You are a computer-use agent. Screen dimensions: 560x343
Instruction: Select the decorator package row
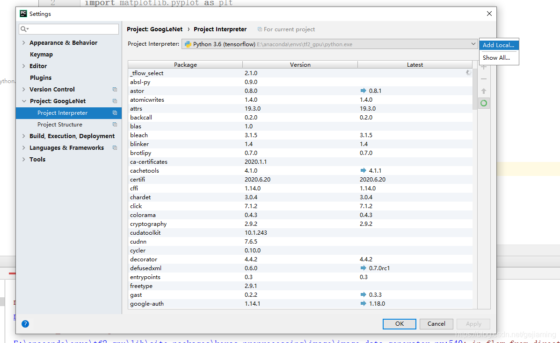click(300, 259)
